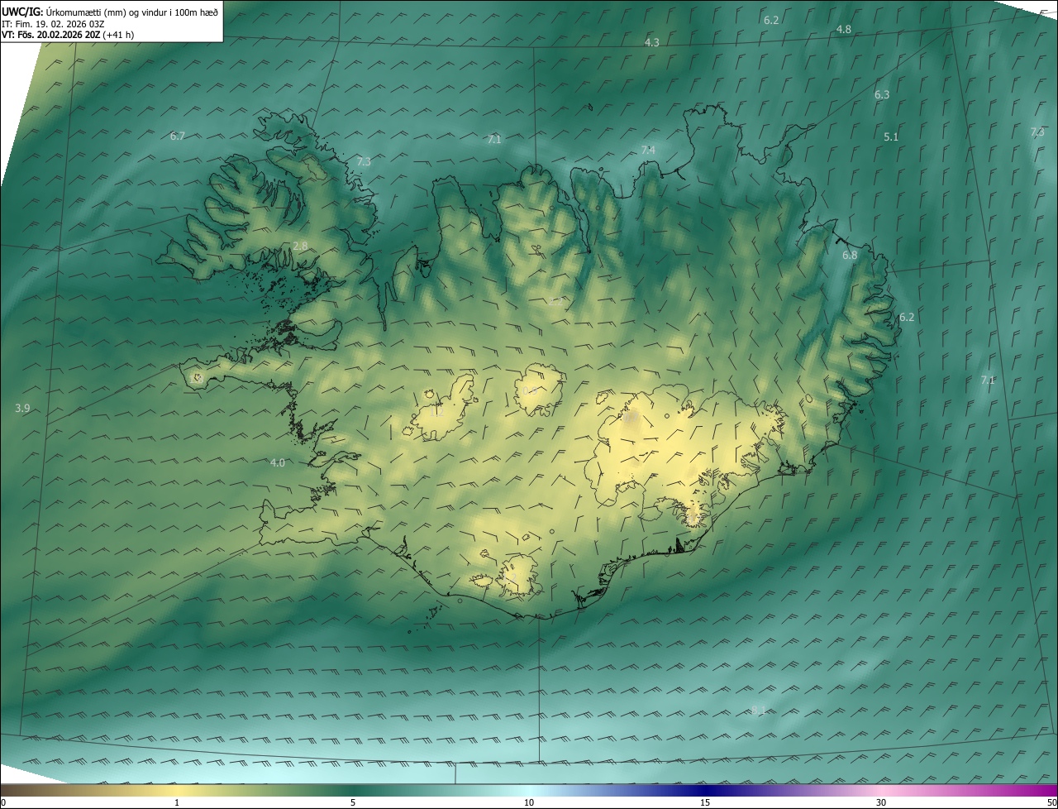The width and height of the screenshot is (1058, 809).
Task: Select the pink color at legend value 30
Action: (881, 791)
